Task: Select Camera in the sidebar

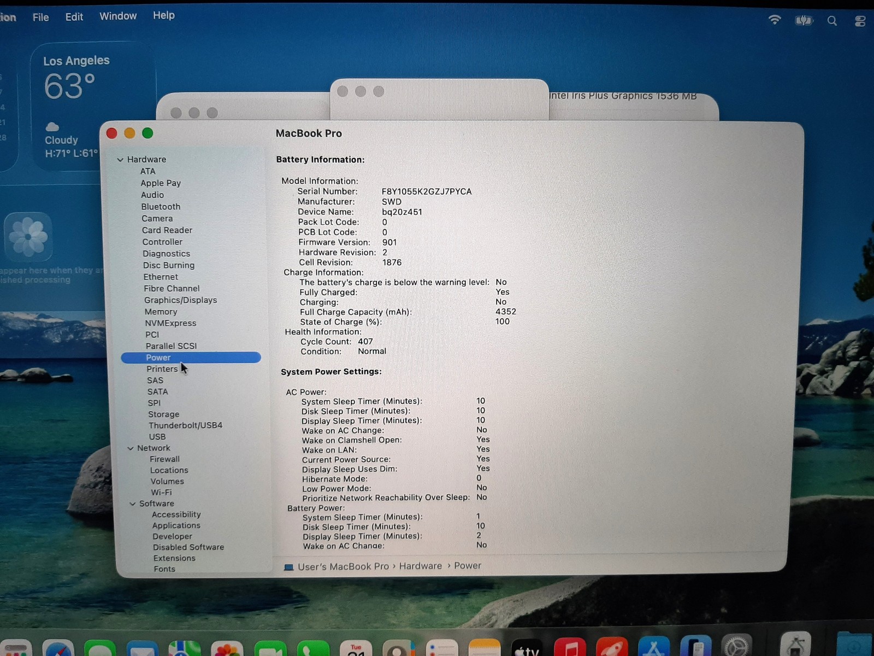Action: pyautogui.click(x=157, y=219)
